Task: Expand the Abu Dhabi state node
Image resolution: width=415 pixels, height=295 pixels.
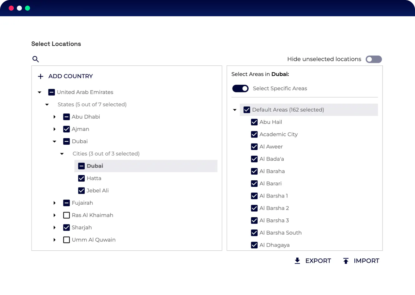Action: [x=54, y=117]
